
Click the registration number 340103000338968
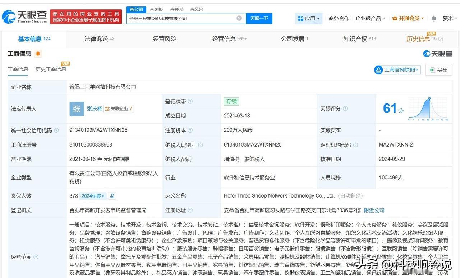point(91,145)
